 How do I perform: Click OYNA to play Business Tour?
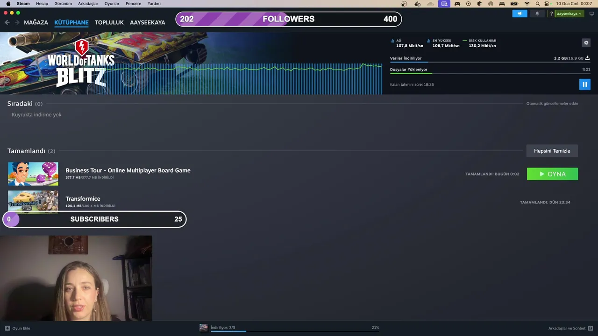(x=552, y=174)
